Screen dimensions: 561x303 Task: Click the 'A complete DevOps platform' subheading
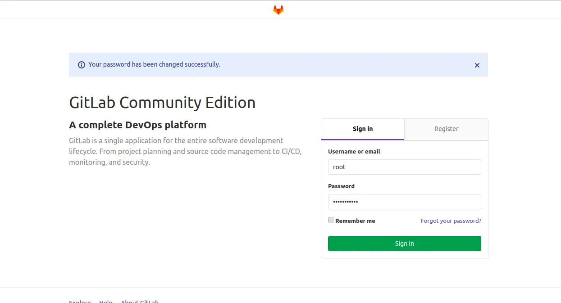pyautogui.click(x=137, y=125)
